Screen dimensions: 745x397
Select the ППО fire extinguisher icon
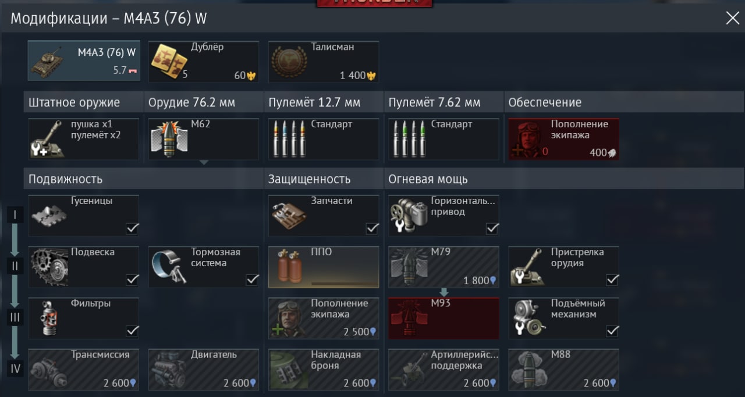(x=289, y=267)
